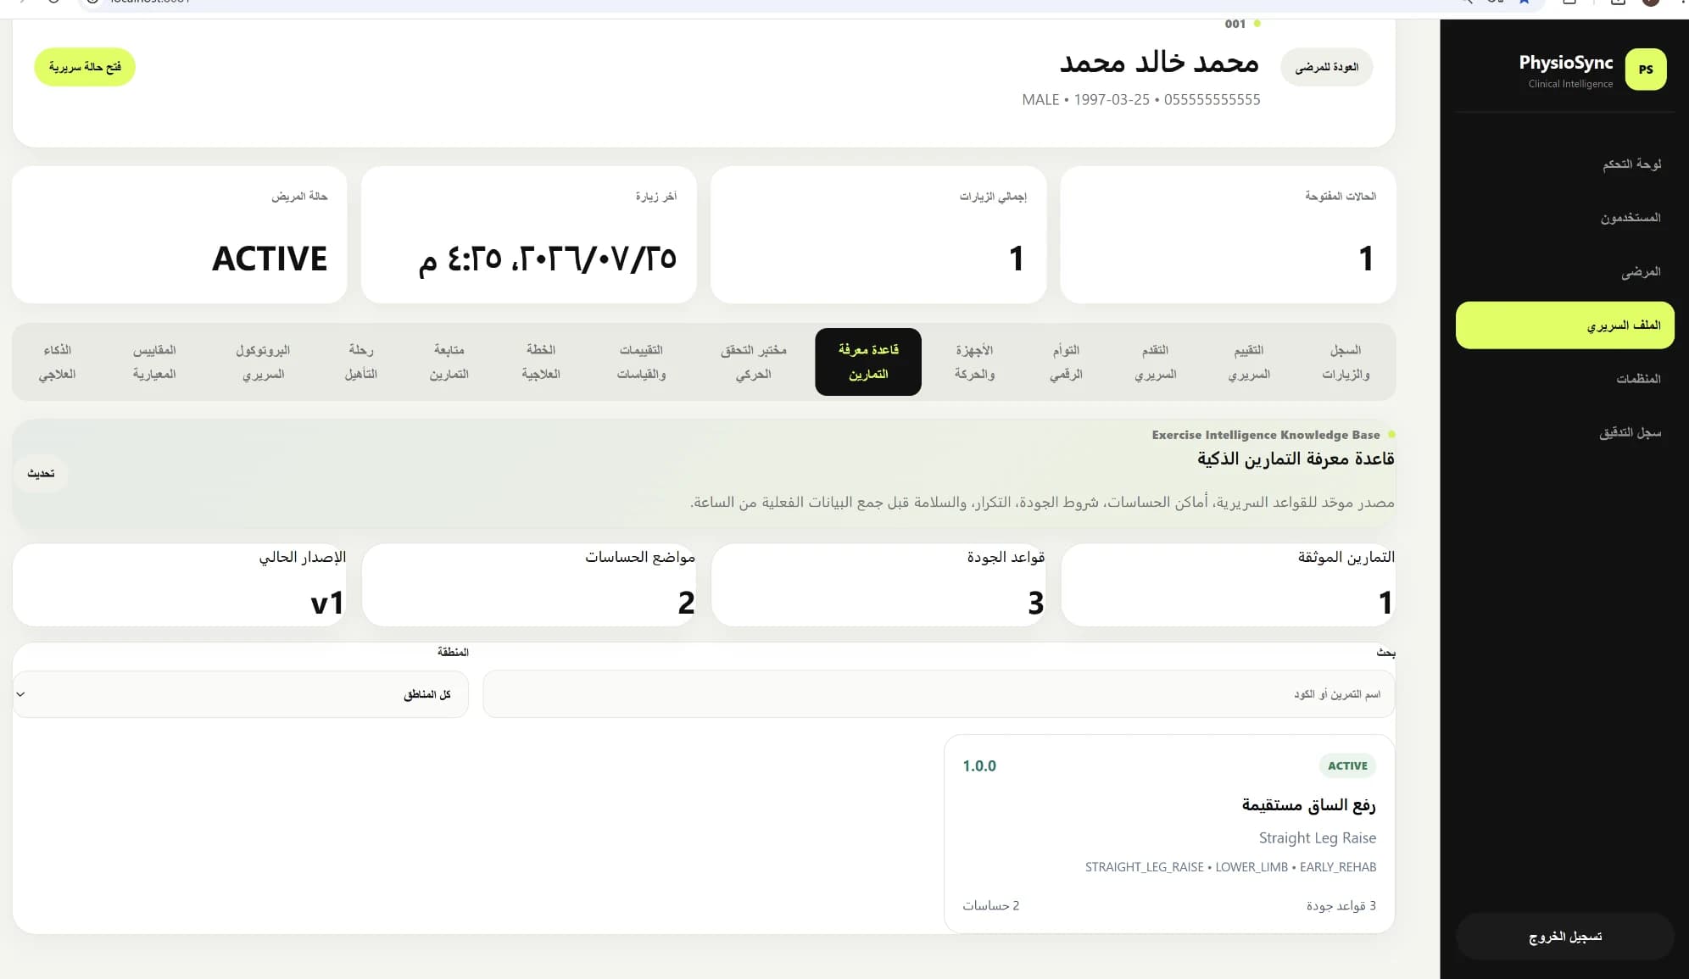Switch to التقييمات والقياسات tab

pos(641,362)
